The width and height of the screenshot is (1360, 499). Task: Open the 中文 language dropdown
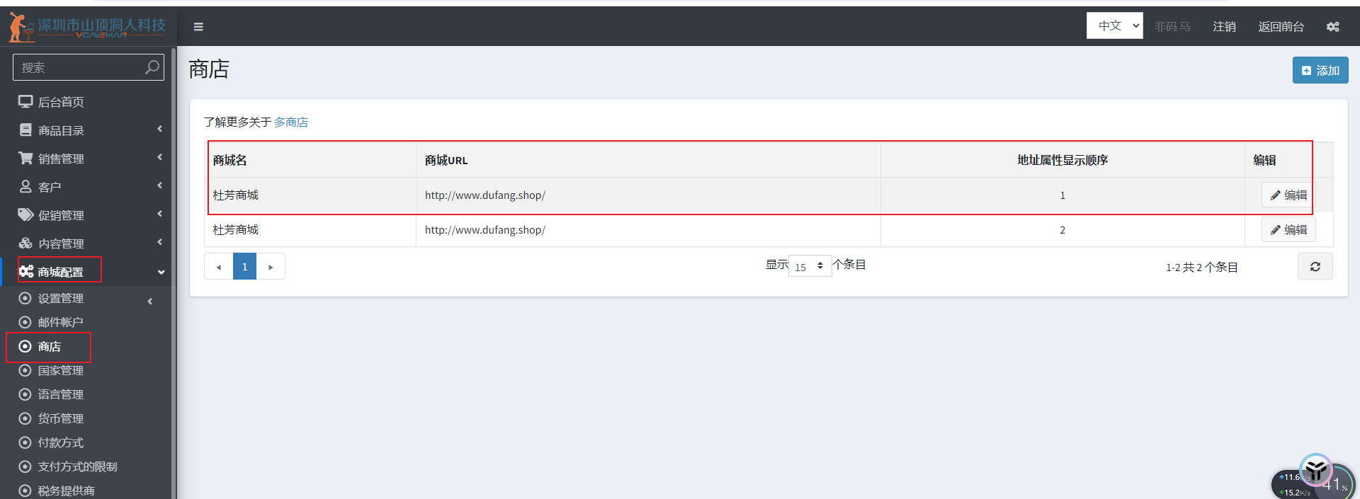coord(1114,26)
